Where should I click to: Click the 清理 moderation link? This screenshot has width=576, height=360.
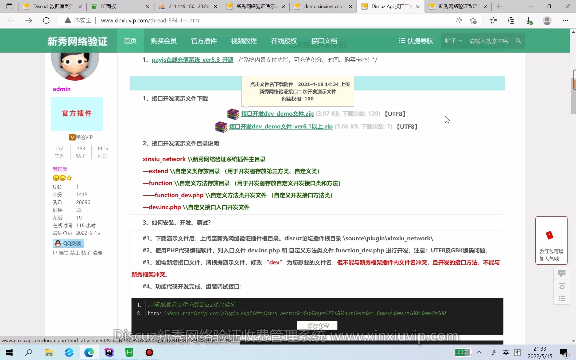click(97, 253)
